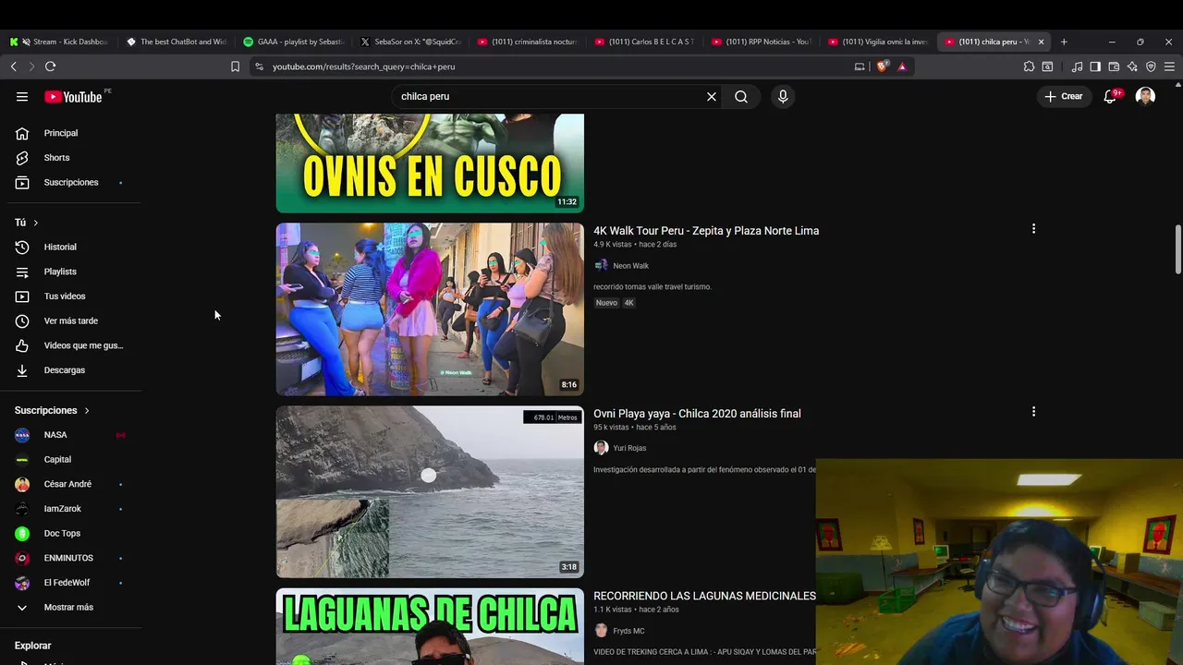
Task: Open the Brave music playlist icon
Action: (1077, 66)
